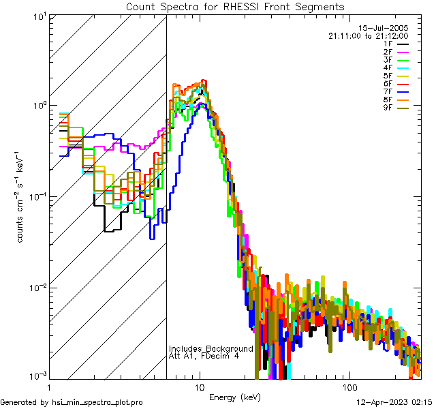Click the Att A1, FDecim 4 annotation
This screenshot has width=436, height=409.
click(204, 357)
